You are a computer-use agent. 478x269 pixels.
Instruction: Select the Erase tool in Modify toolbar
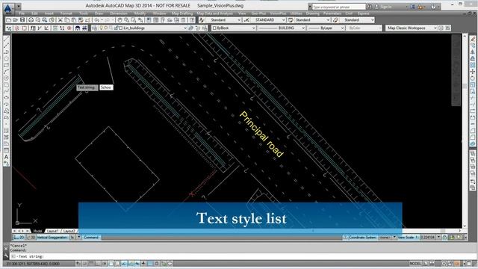coord(473,39)
